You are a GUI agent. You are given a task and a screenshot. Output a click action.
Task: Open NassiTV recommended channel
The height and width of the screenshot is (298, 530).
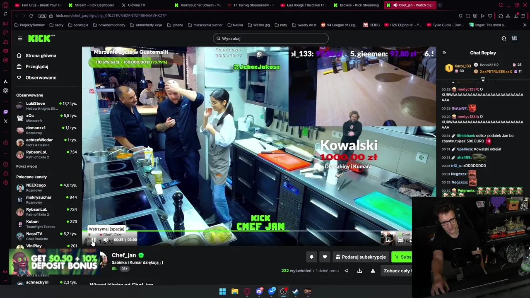tap(46, 236)
